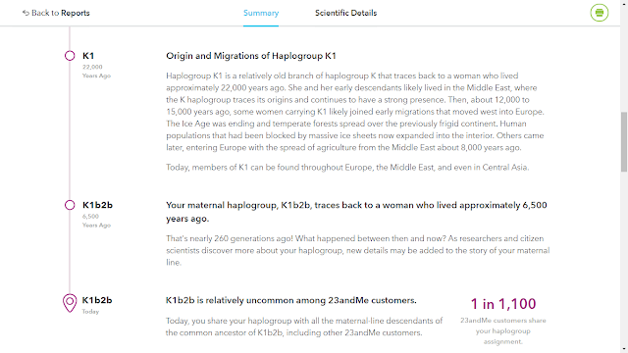The width and height of the screenshot is (628, 353).
Task: Select the K1 timeline circle marker
Action: click(x=70, y=56)
